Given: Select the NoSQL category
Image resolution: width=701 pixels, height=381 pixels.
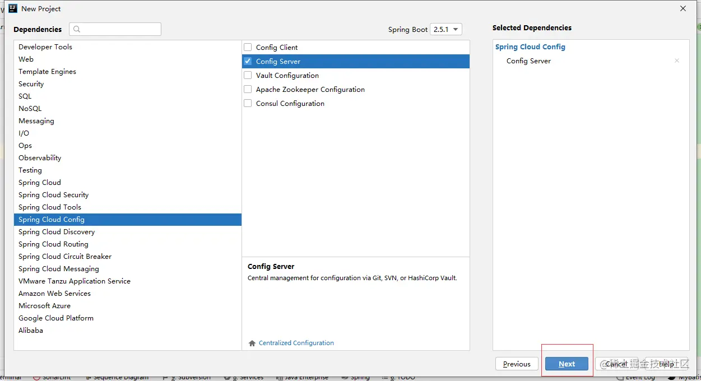Looking at the screenshot, I should pyautogui.click(x=128, y=109).
